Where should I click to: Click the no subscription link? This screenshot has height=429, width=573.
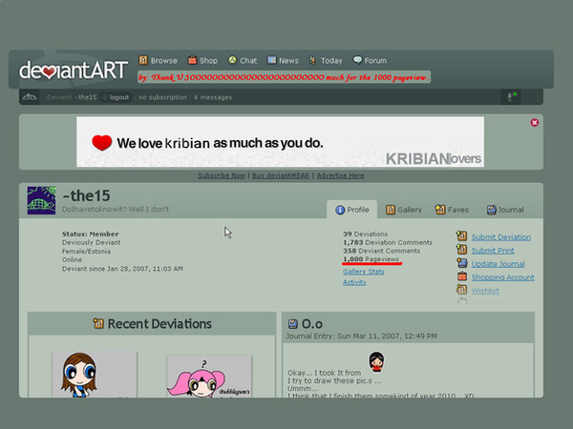point(162,97)
